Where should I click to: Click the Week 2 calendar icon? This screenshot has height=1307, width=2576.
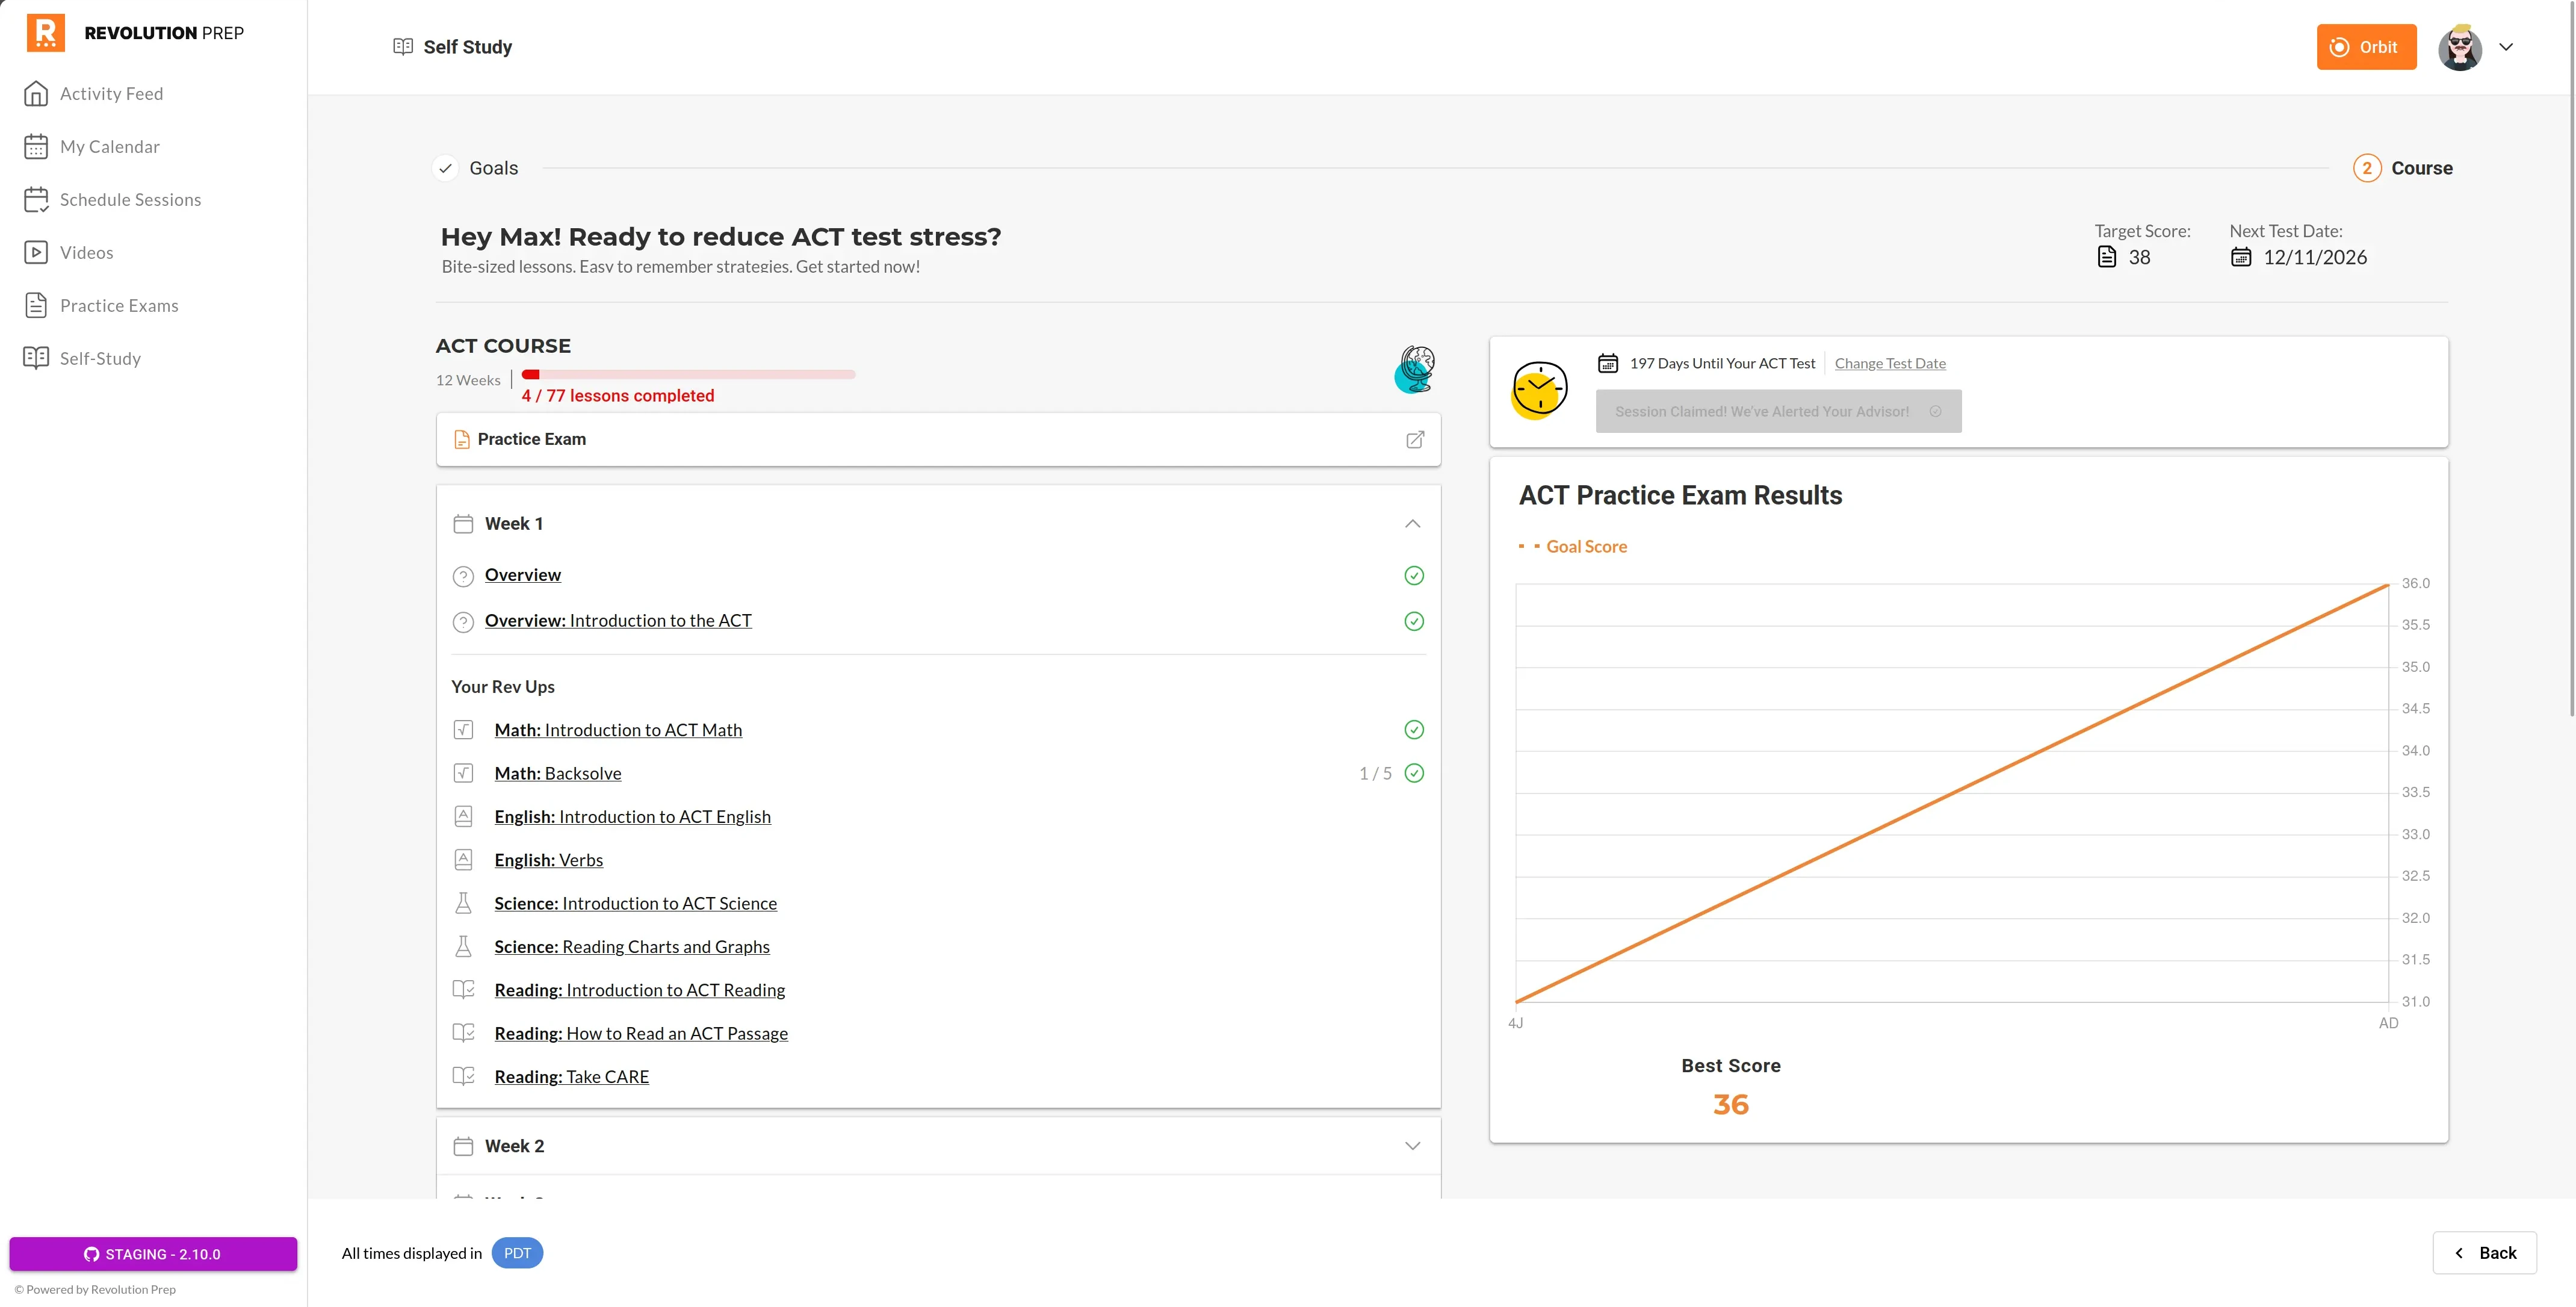(463, 1146)
